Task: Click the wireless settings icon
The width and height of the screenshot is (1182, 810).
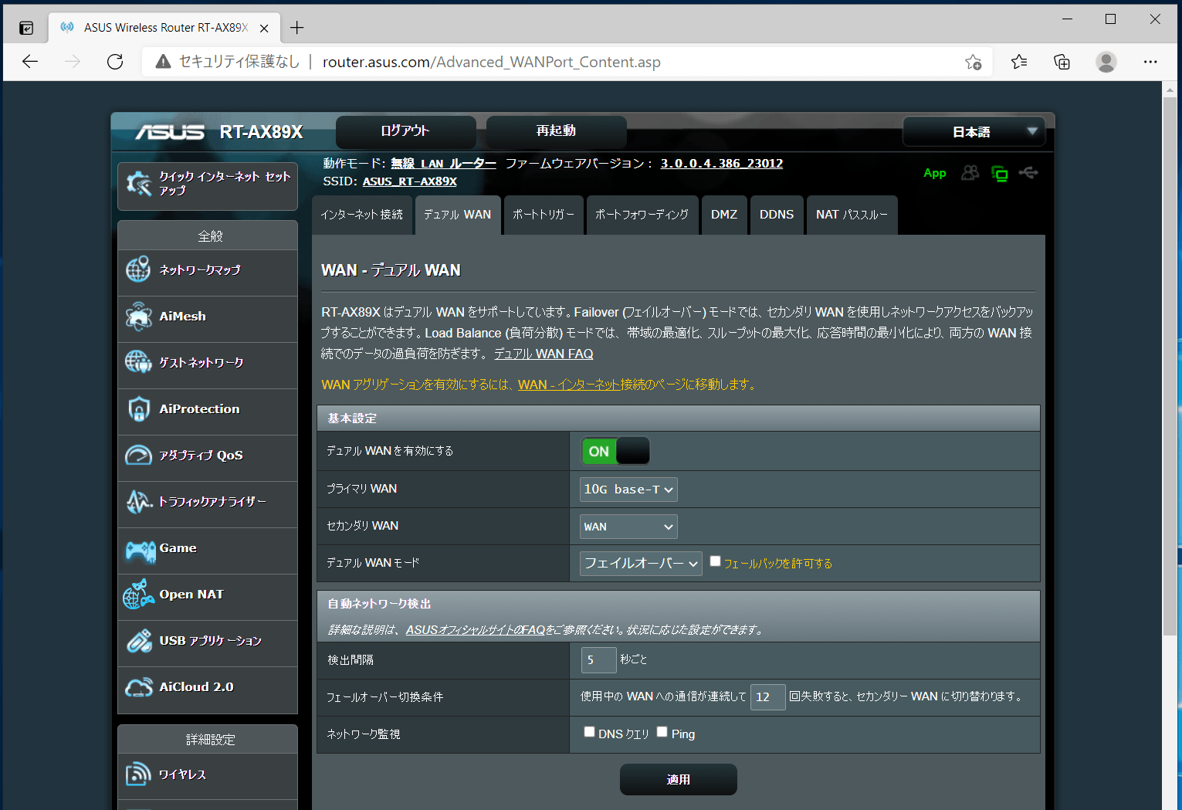Action: 138,774
